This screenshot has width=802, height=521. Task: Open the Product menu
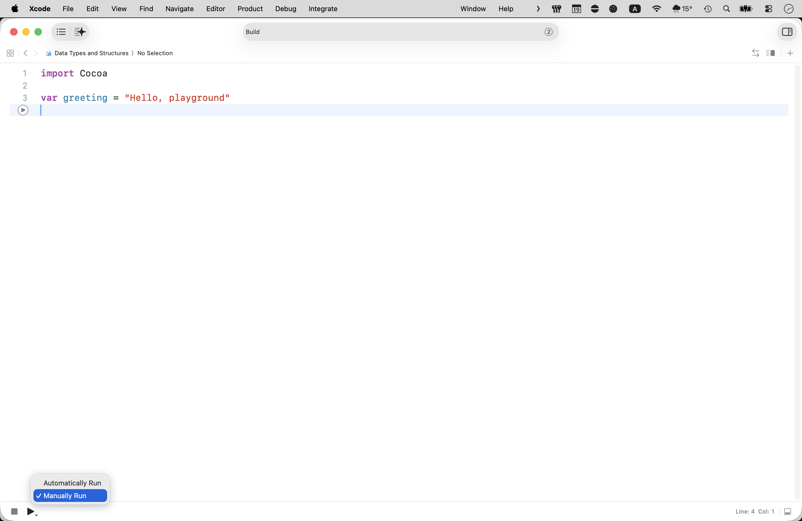click(x=250, y=9)
